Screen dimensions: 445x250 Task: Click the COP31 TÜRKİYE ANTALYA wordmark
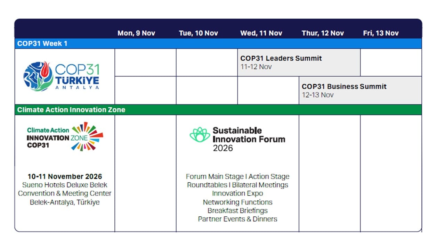(77, 76)
